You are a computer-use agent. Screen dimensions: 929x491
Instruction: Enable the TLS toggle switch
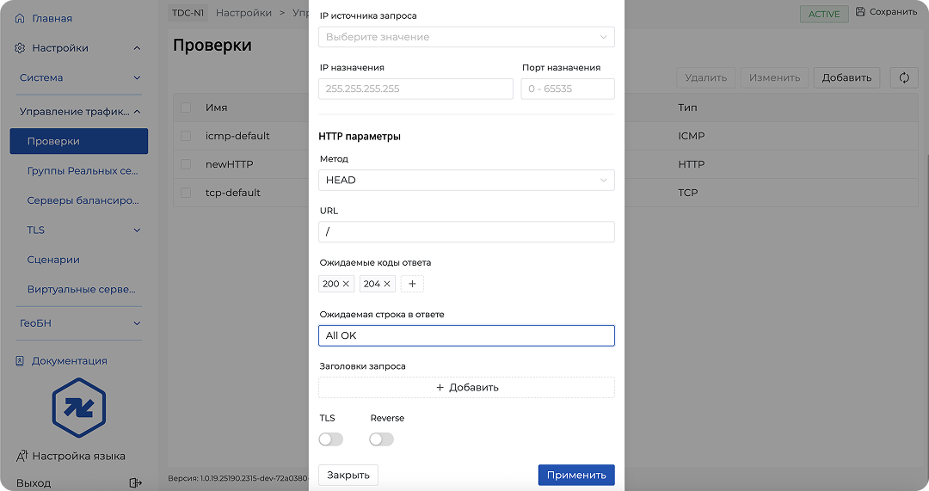330,439
